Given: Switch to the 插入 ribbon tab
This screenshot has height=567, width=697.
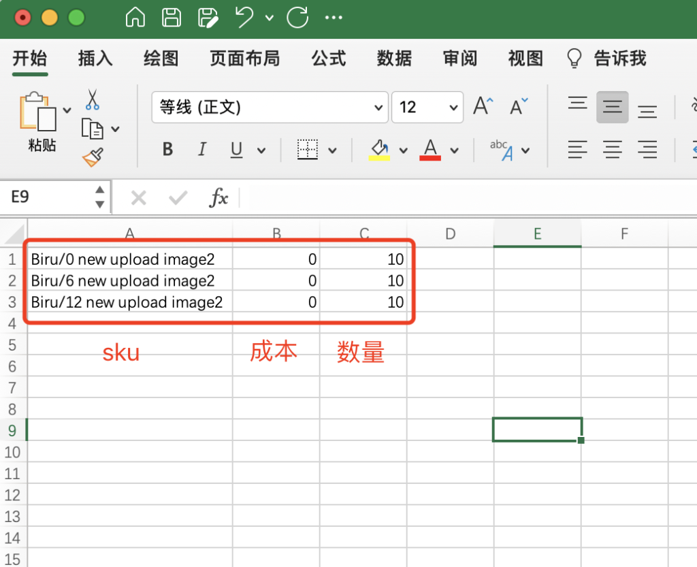Looking at the screenshot, I should (x=95, y=59).
